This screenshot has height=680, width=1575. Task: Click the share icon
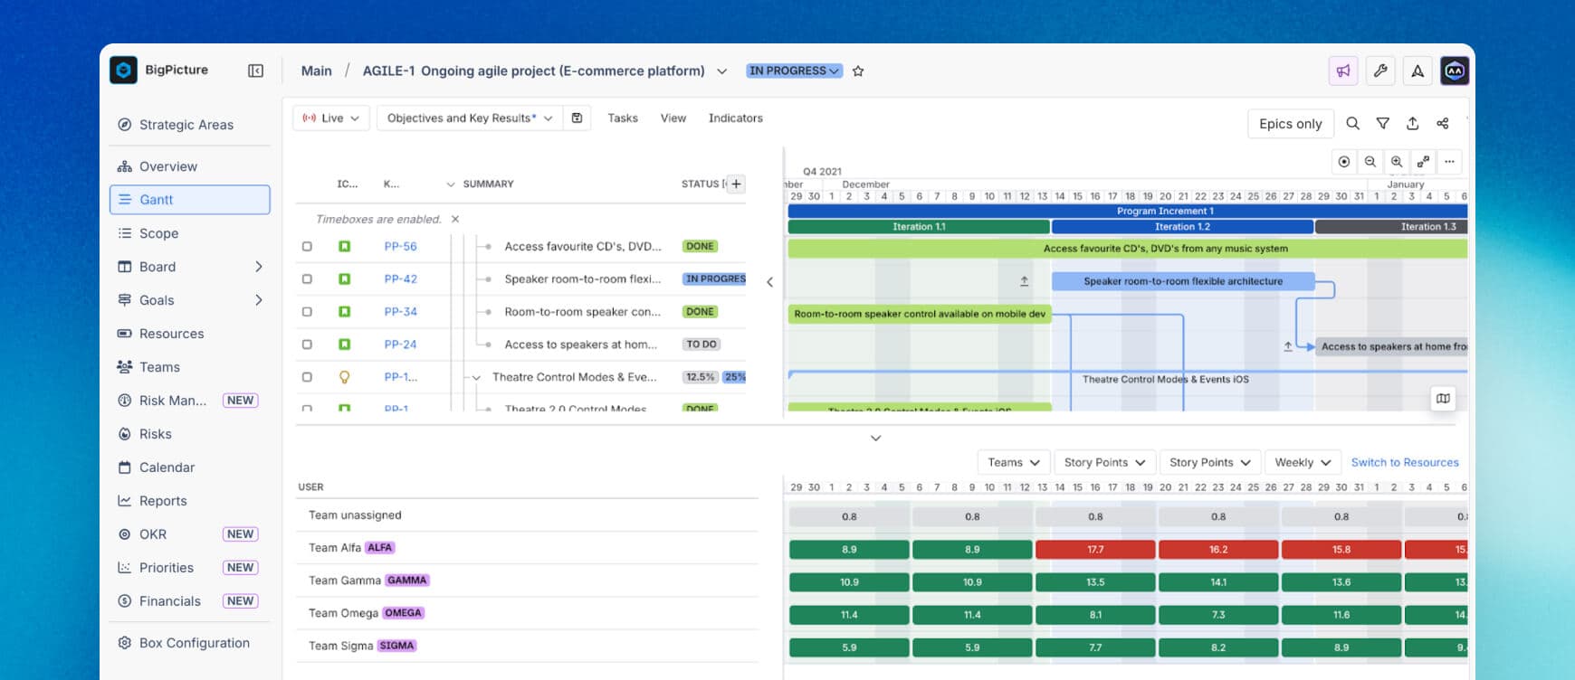(1443, 124)
